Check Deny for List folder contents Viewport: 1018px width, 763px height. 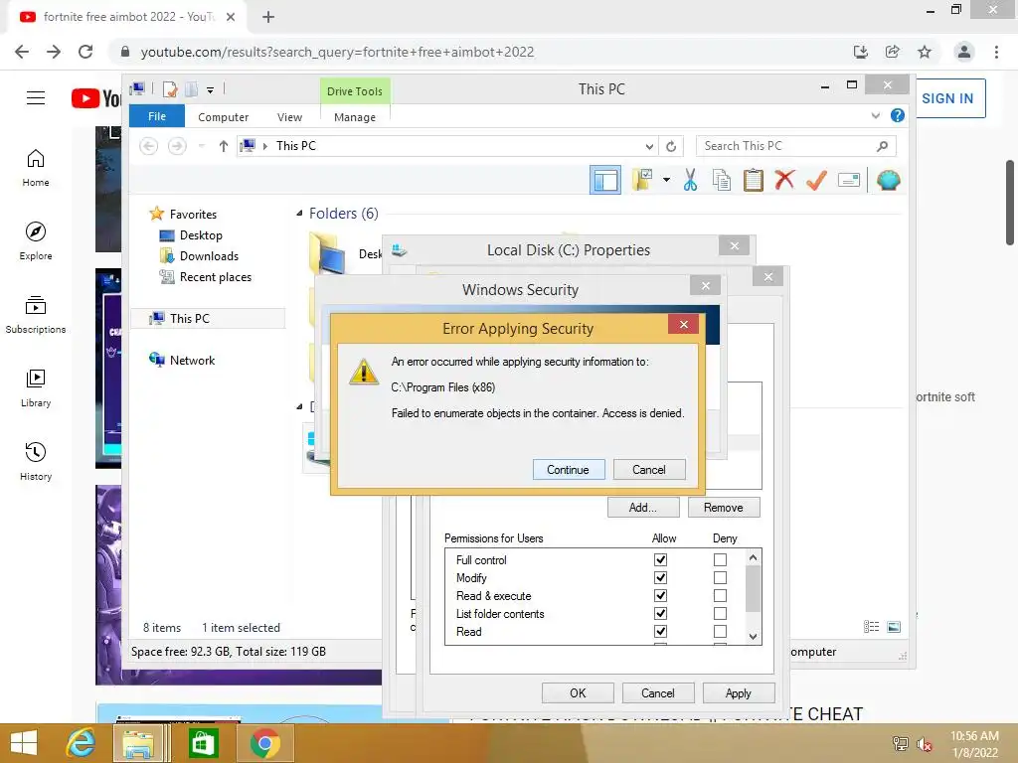(x=720, y=613)
